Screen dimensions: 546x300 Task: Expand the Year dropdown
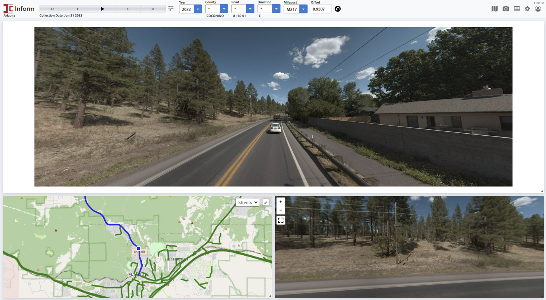click(x=198, y=9)
